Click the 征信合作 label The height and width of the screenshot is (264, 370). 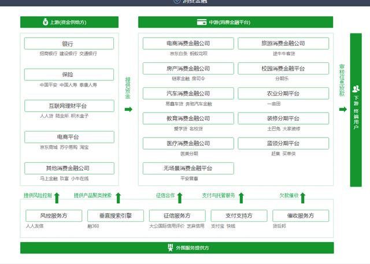(165, 195)
